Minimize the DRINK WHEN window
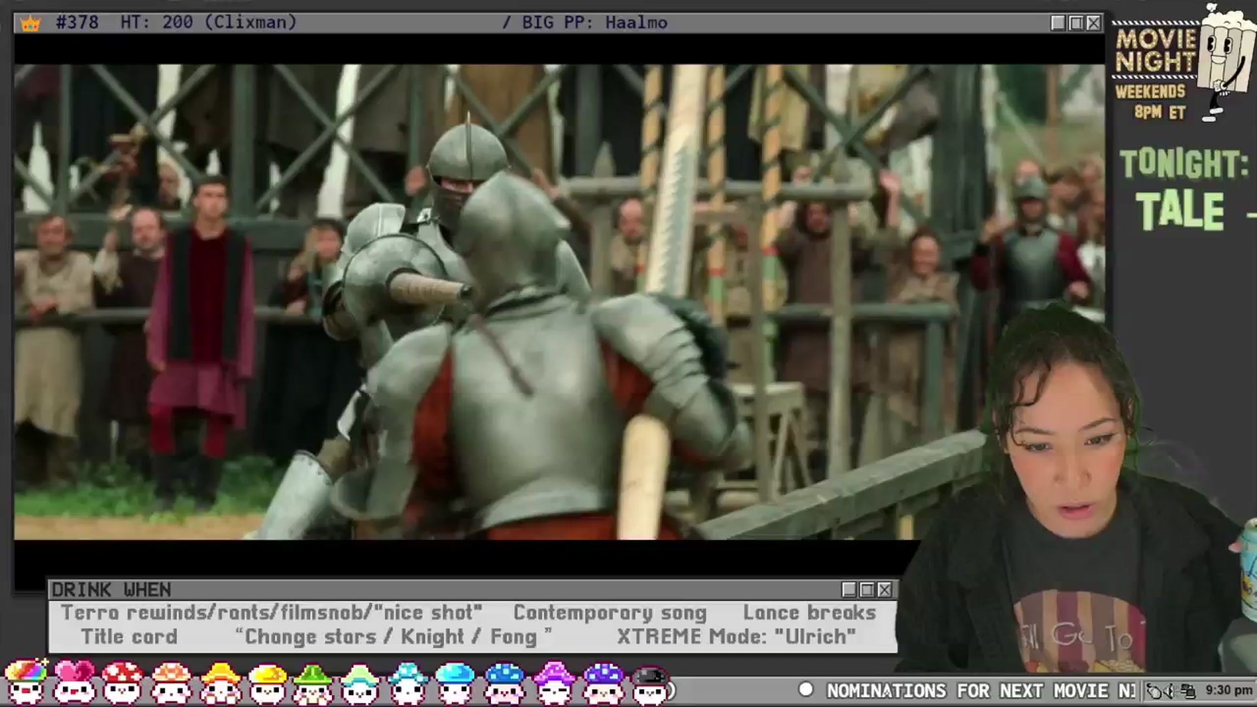This screenshot has height=707, width=1257. click(848, 590)
